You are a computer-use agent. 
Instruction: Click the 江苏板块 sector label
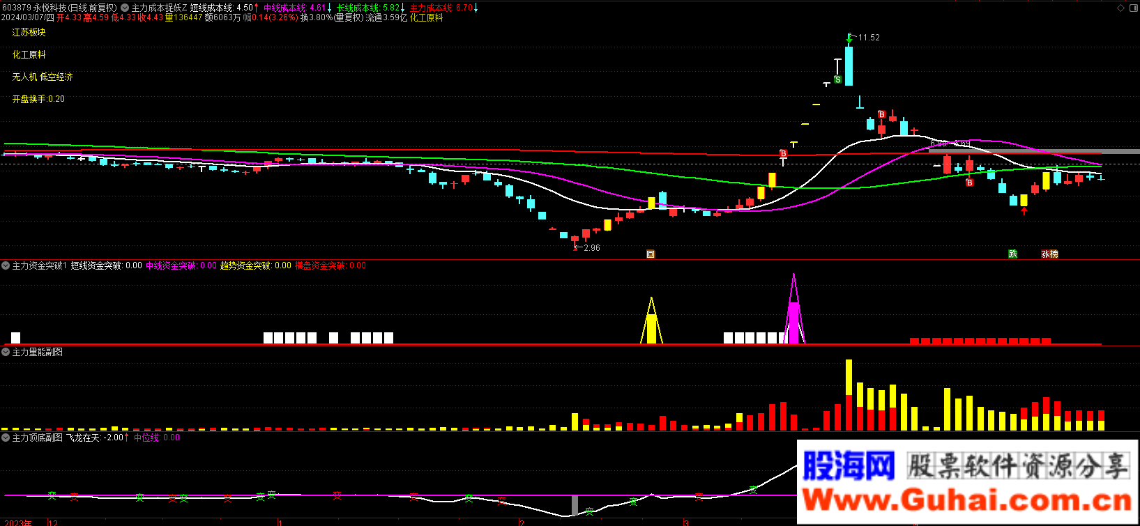click(29, 32)
